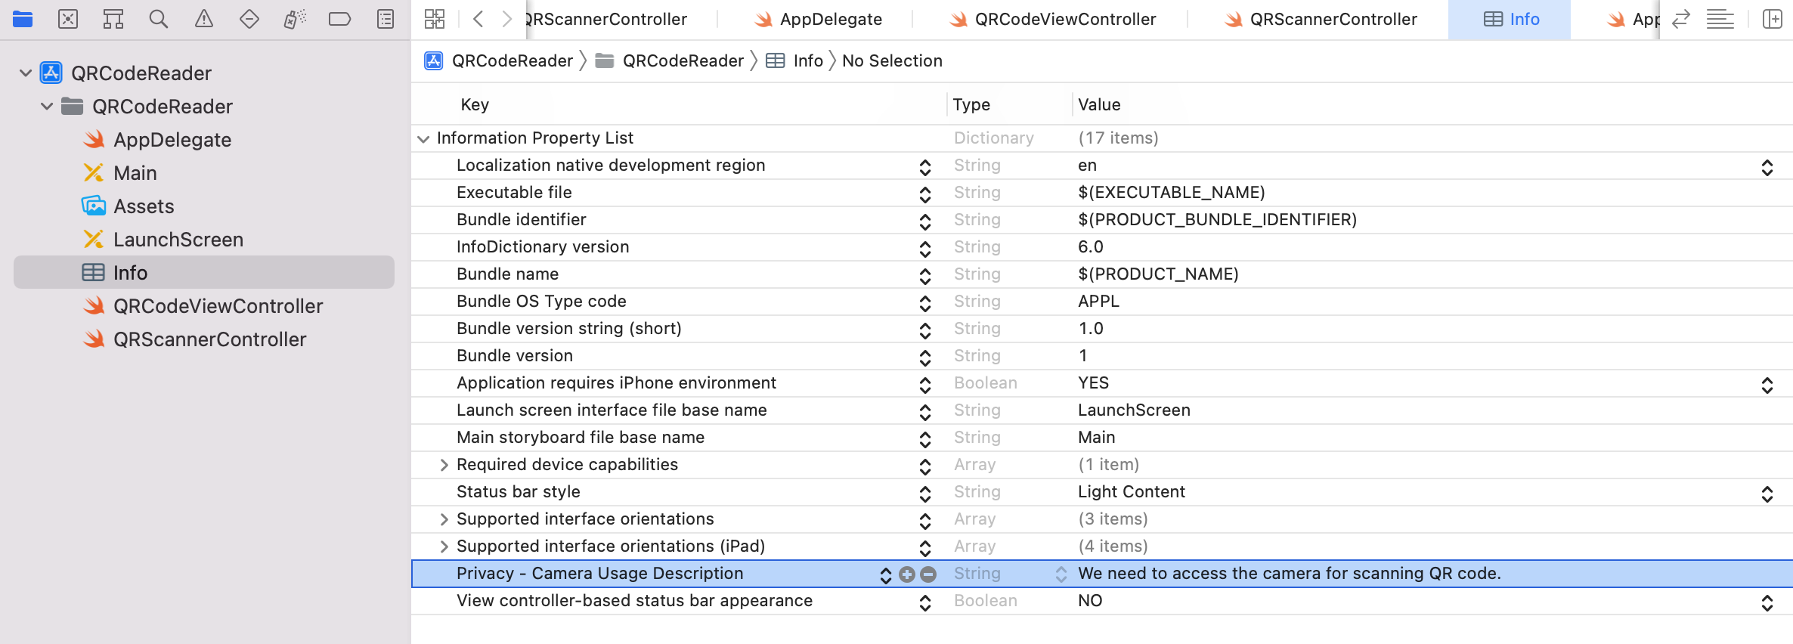
Task: Click the add editor on right button
Action: 1772,19
